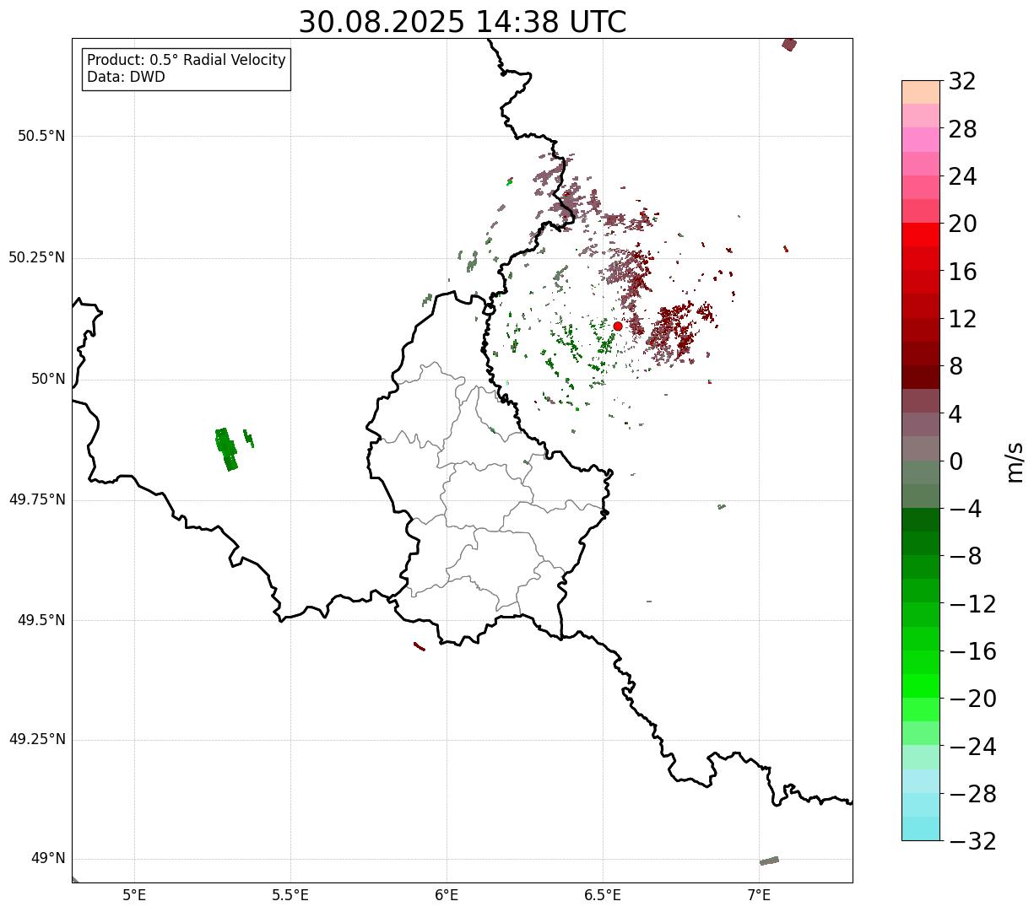Screen dimensions: 1034x912
Task: Click the colorbar label 28
Action: (x=962, y=130)
